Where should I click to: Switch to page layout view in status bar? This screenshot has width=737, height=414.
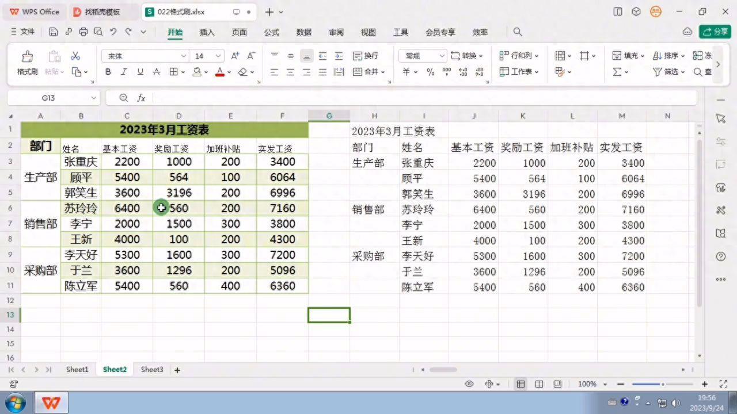(x=539, y=384)
